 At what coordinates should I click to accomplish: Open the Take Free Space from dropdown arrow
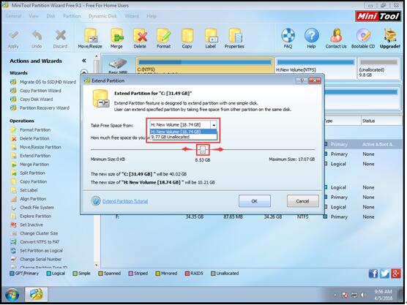point(214,125)
